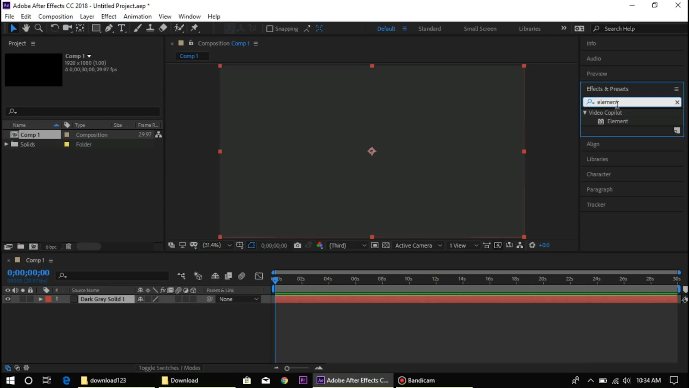
Task: Enable frame blending for the timeline
Action: coord(229,276)
